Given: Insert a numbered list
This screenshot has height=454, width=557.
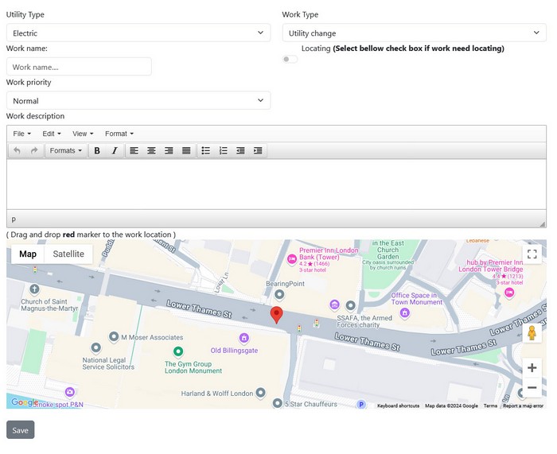Looking at the screenshot, I should click(223, 151).
